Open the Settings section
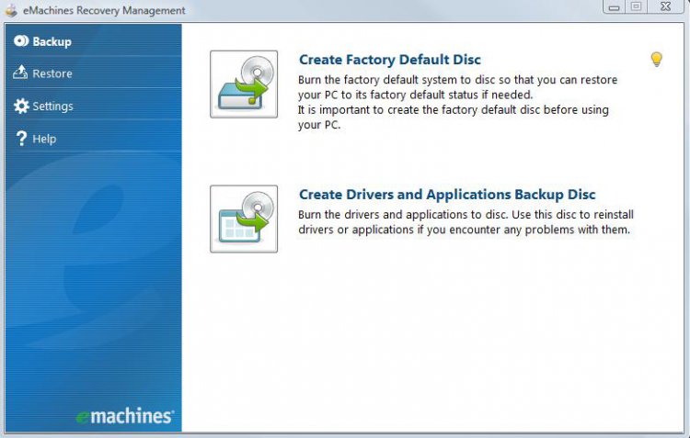Screen dimensions: 690x438 pos(93,106)
